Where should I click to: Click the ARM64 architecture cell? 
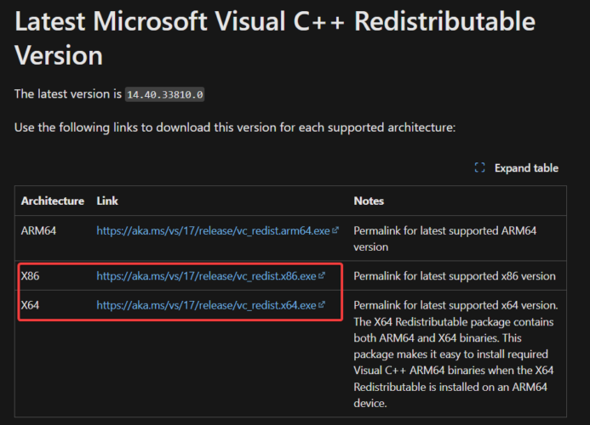point(38,230)
